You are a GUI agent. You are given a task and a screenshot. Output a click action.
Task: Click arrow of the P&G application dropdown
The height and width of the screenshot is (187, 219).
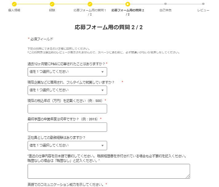[102, 72]
